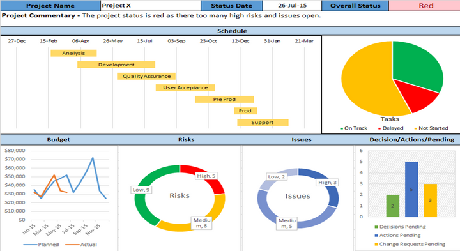Viewport: 460px width, 251px height.
Task: Click the Red overall status cell
Action: point(424,6)
